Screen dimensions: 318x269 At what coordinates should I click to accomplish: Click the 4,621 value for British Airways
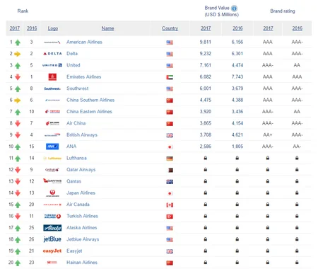click(x=237, y=134)
